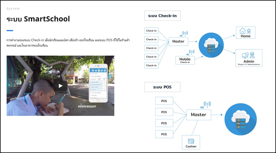The image size is (276, 153).
Task: Click the "Home" label text
Action: pos(246,36)
